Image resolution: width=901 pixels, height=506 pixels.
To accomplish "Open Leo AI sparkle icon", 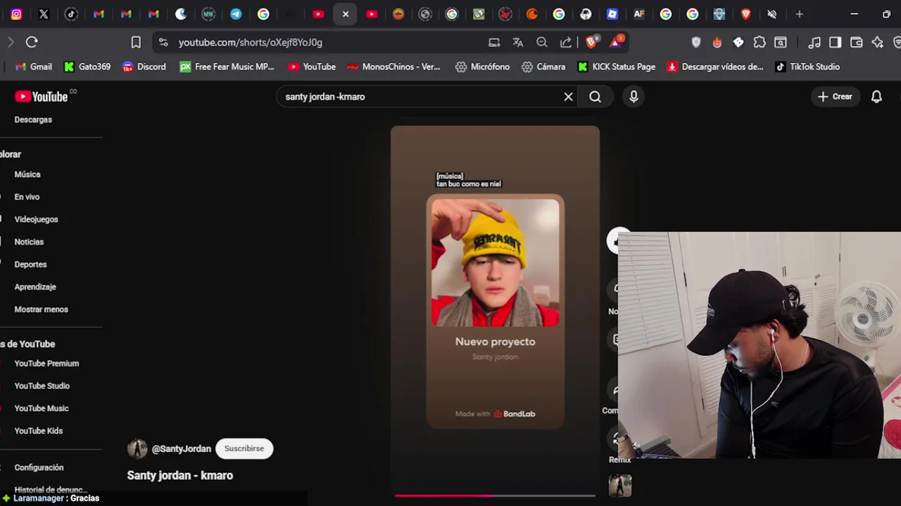I will [x=878, y=42].
